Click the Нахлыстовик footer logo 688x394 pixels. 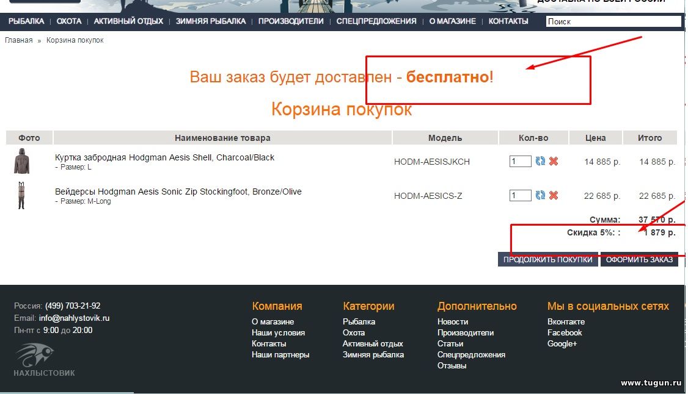(44, 360)
